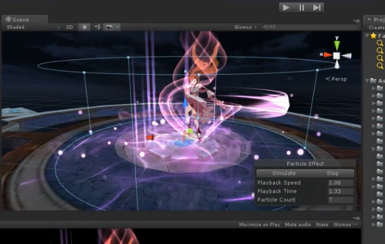Select the Assets root folder icon
The width and height of the screenshot is (385, 244).
coord(373,81)
